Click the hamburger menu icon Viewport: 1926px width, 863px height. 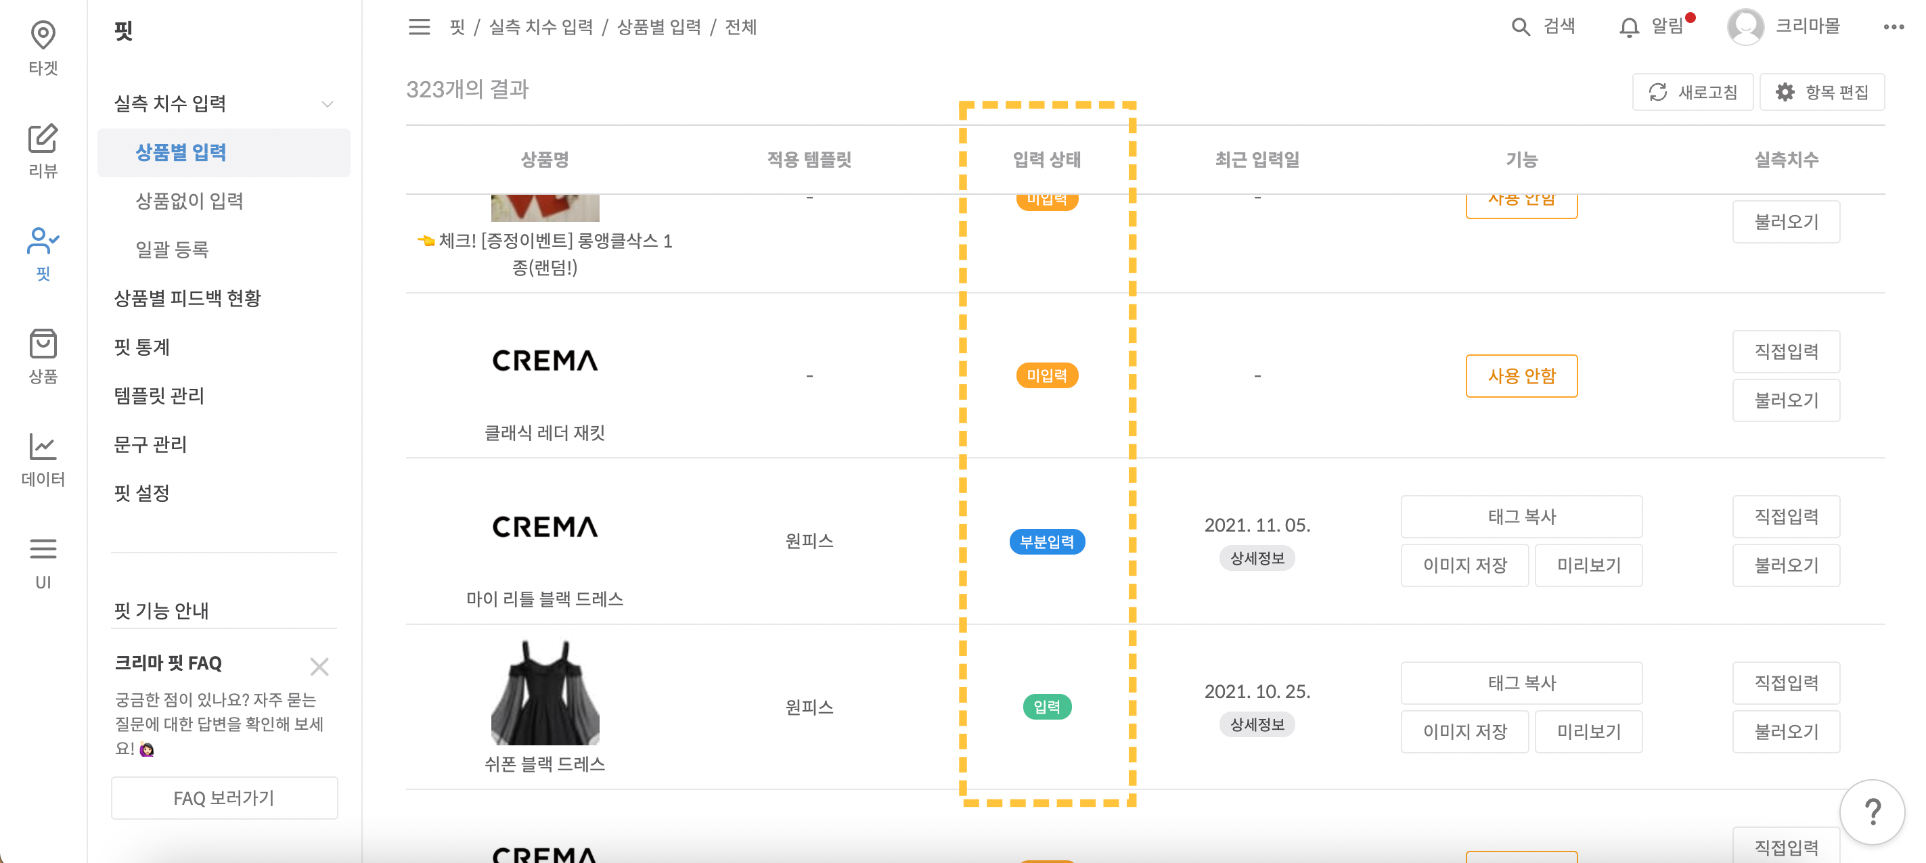pos(420,27)
